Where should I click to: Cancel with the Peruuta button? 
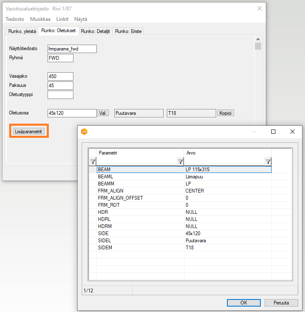281,303
